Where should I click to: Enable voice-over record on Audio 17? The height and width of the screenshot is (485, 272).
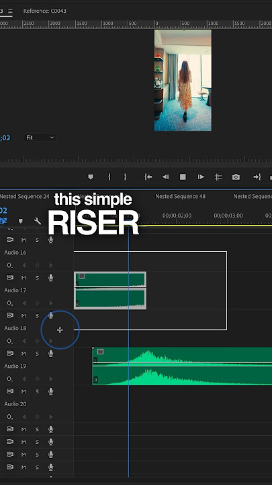coord(51,278)
